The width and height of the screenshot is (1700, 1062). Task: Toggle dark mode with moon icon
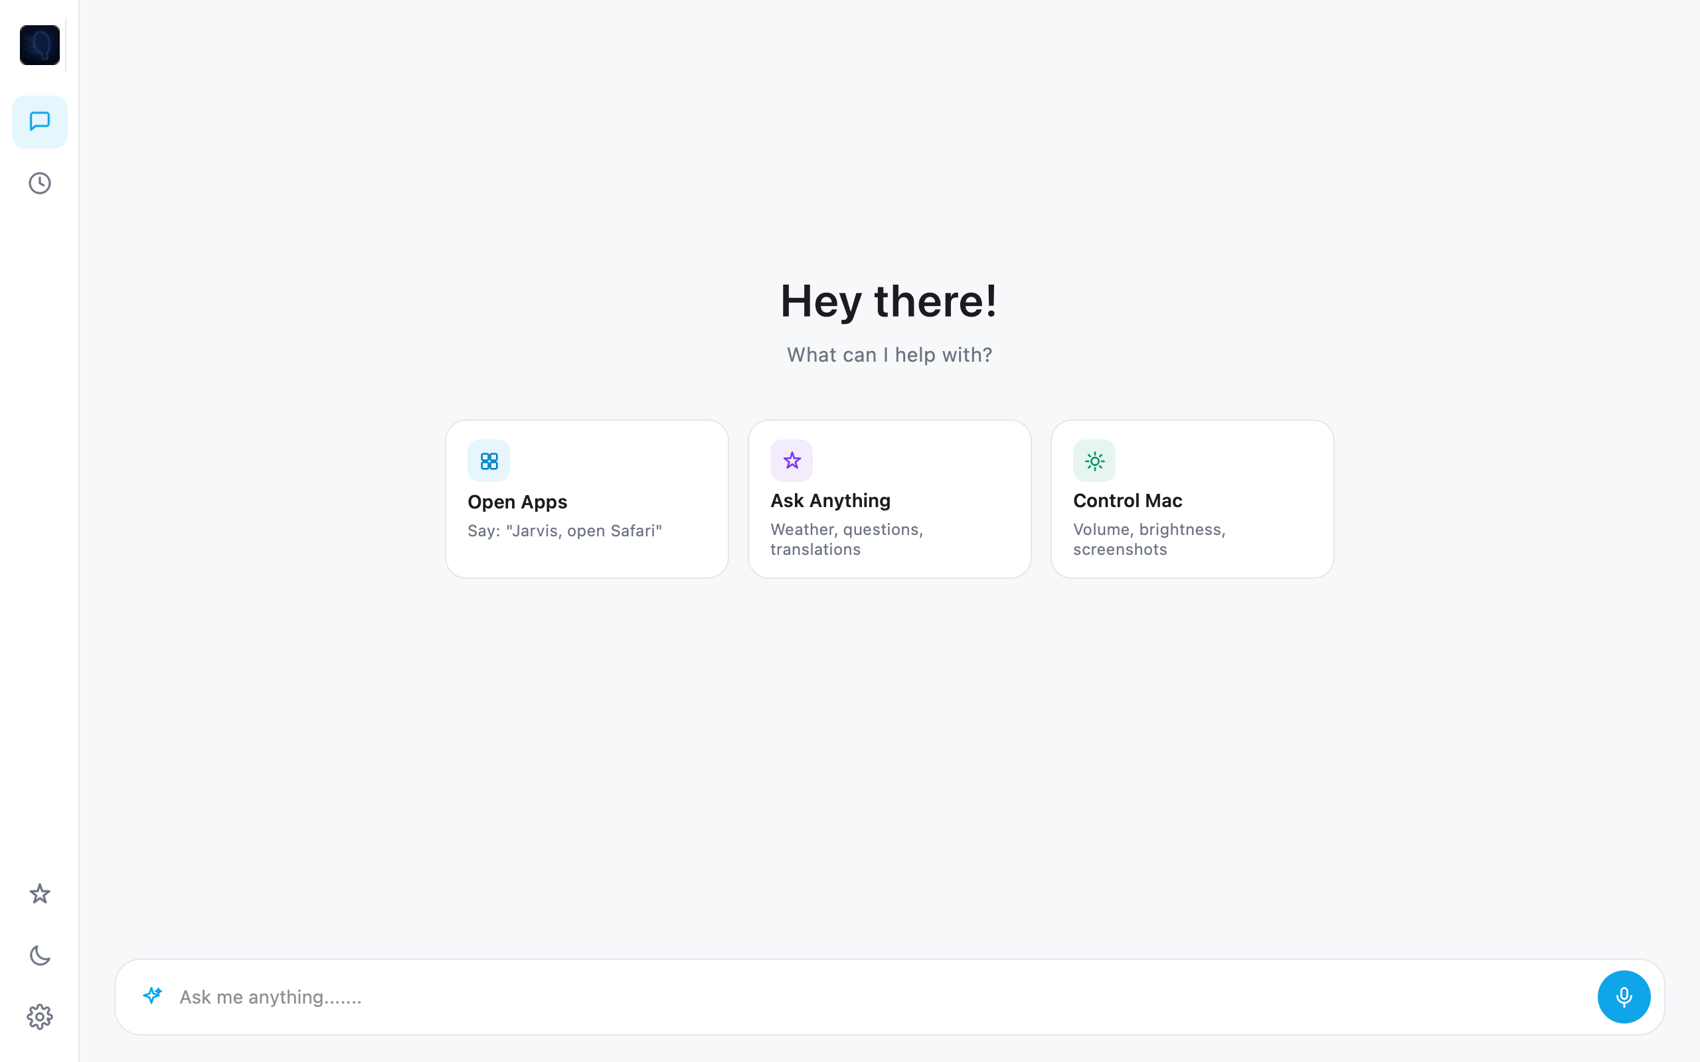tap(39, 955)
